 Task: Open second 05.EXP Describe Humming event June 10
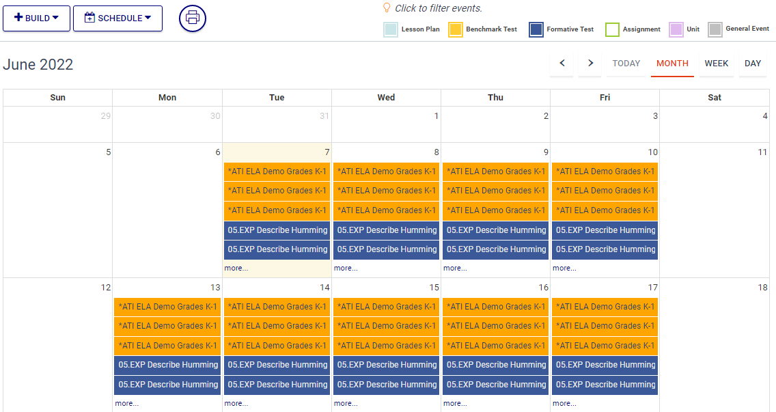pyautogui.click(x=605, y=249)
